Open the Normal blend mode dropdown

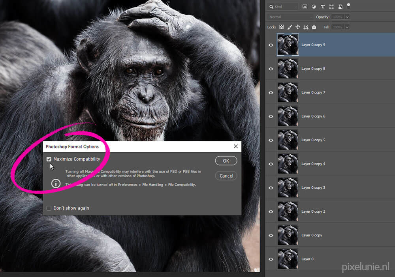290,17
